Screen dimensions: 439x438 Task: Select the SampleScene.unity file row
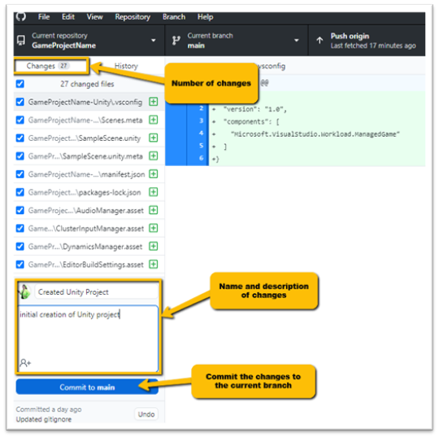point(89,138)
